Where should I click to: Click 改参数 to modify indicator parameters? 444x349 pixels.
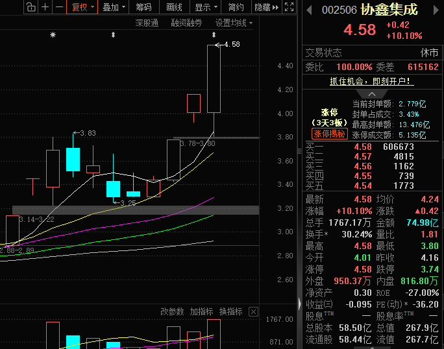pyautogui.click(x=172, y=311)
